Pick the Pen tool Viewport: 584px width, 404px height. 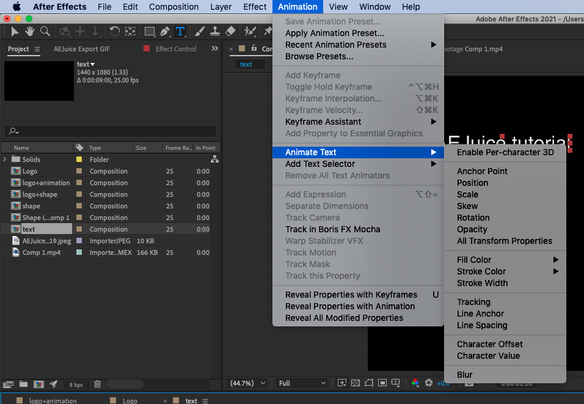165,31
